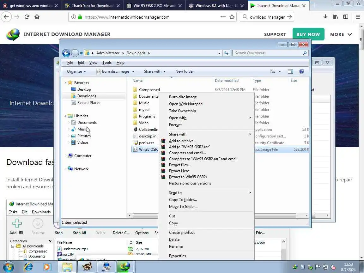
Task: Switch to Win 95 OSR 2 ISO tab
Action: pyautogui.click(x=155, y=6)
